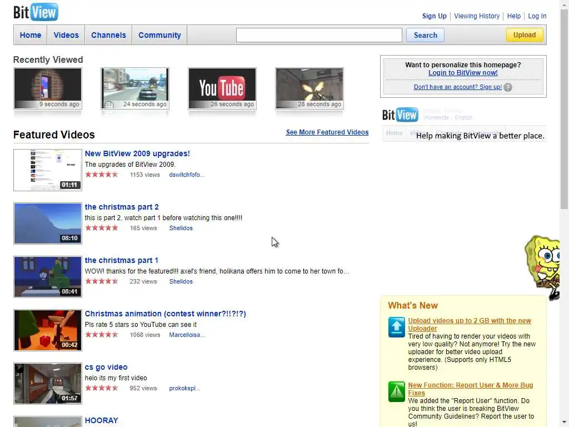Click the star rating for New BitView 2009 upgrades
569x427 pixels.
coord(102,175)
